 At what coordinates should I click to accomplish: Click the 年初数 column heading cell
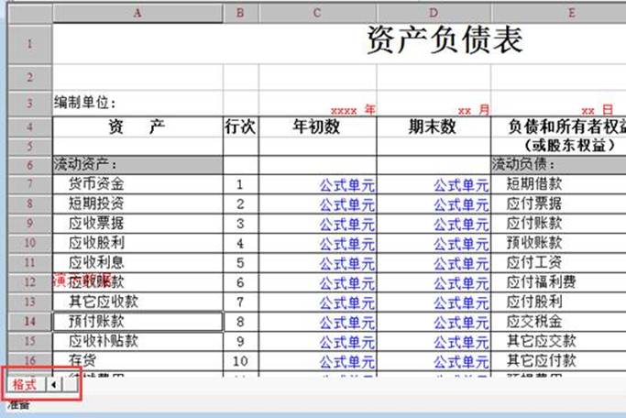click(317, 126)
